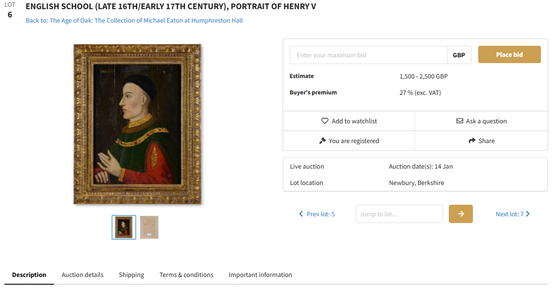
Task: Open the Auction details tab
Action: pos(82,275)
